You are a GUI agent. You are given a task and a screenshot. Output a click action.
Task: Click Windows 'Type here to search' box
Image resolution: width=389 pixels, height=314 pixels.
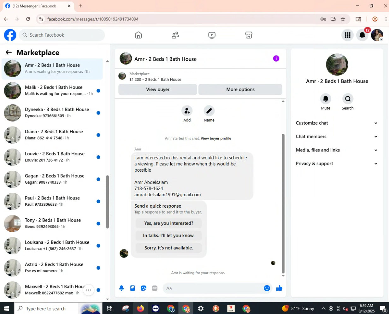(46, 308)
